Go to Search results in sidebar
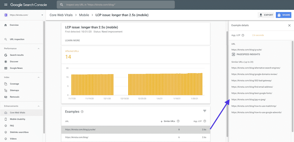Image resolution: width=294 pixels, height=142 pixels. (x=16, y=55)
